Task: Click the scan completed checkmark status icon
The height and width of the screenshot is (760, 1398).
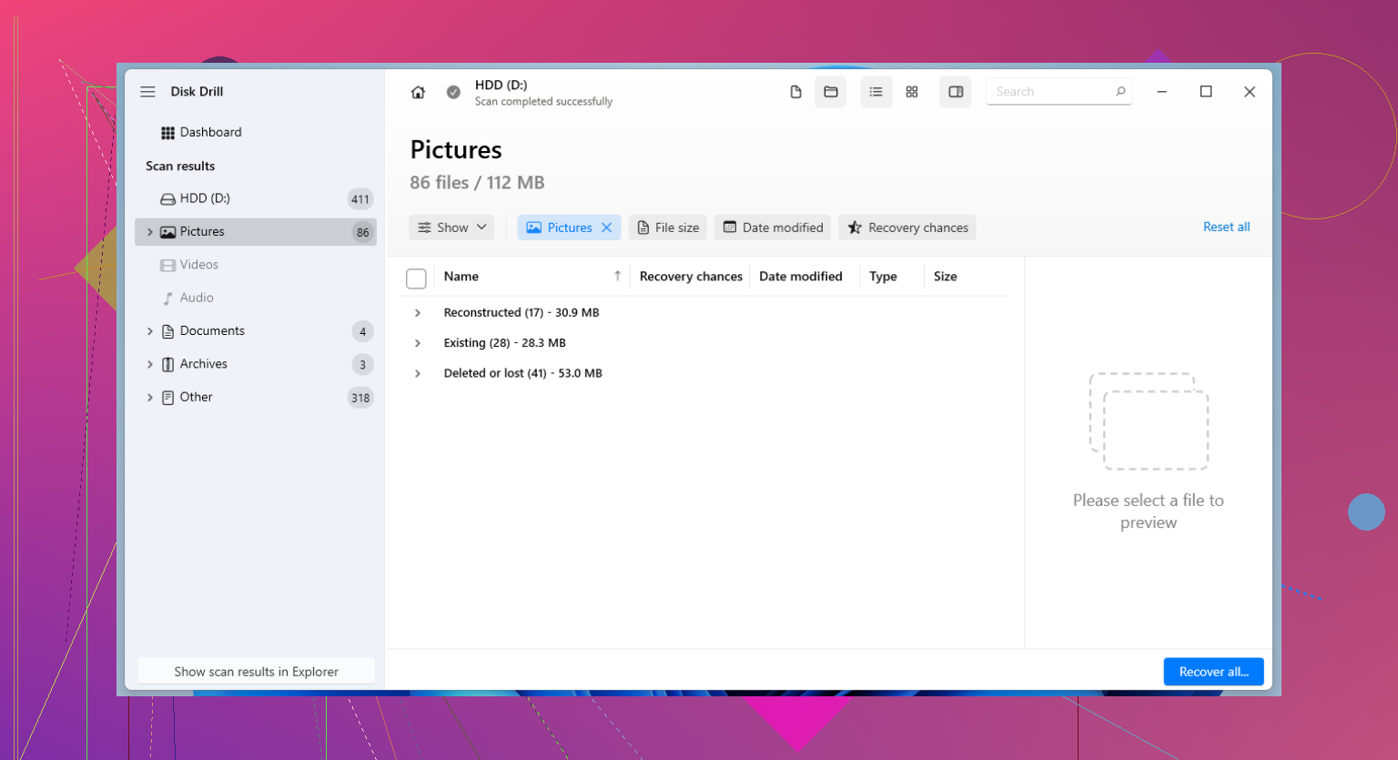Action: [x=453, y=92]
